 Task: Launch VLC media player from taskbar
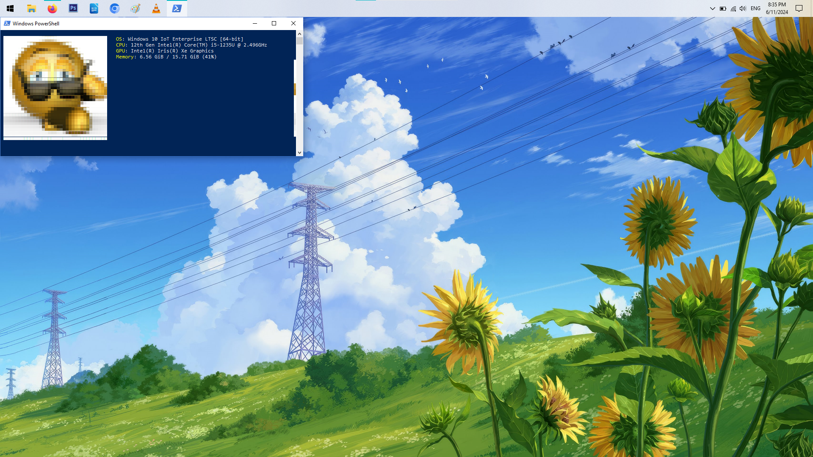pos(156,8)
